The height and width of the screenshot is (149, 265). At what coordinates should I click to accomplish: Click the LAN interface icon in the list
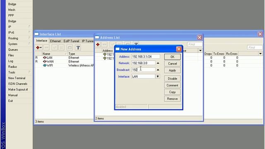(45, 58)
